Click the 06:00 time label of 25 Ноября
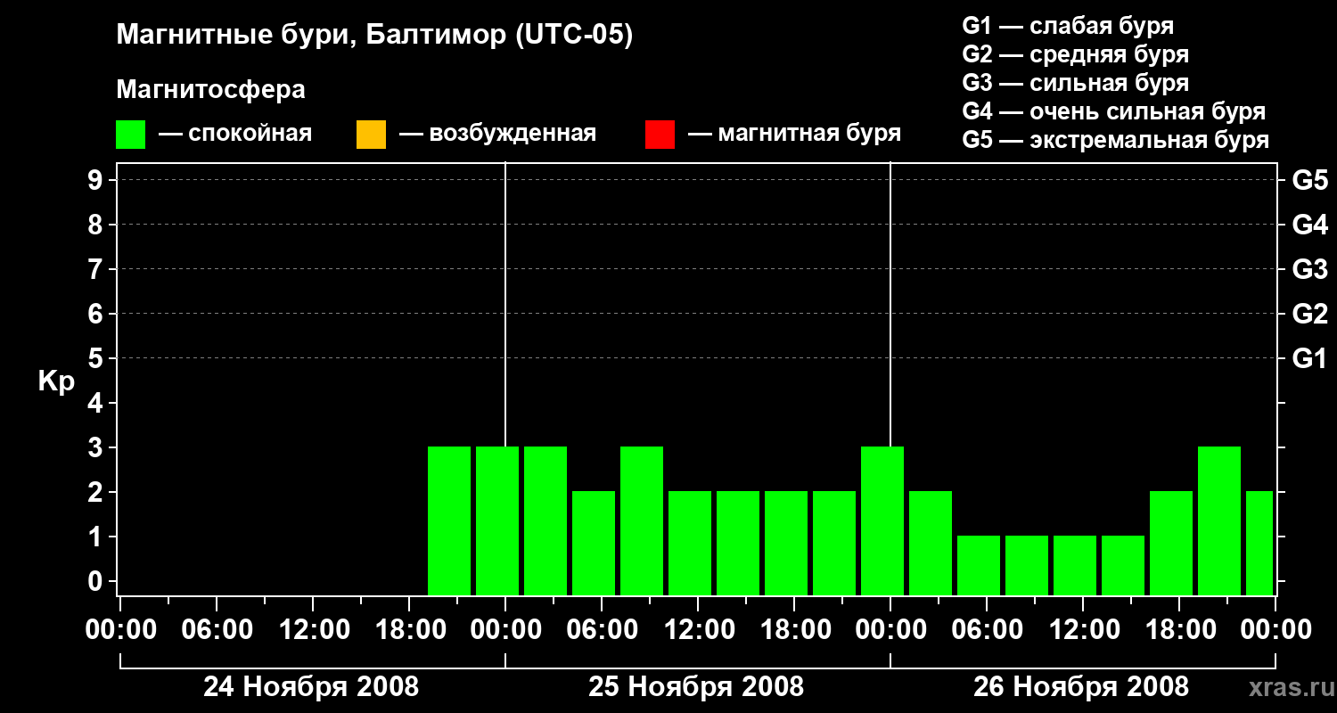Screen dimensions: 1337x713 point(603,630)
